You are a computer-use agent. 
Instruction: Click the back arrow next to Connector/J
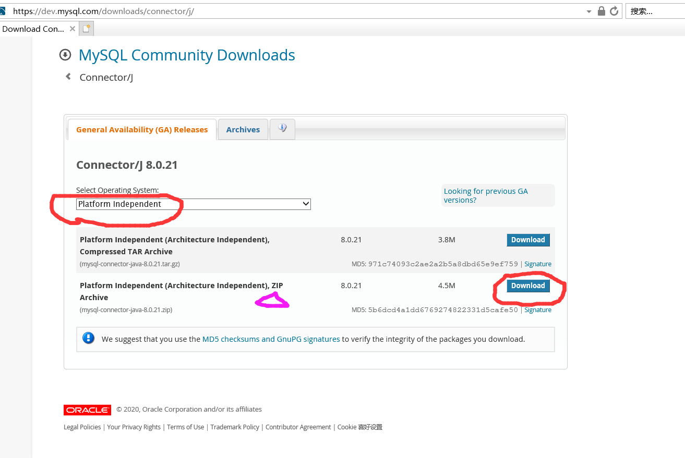(68, 77)
